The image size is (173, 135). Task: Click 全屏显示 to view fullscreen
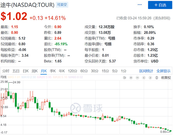[x=163, y=71]
